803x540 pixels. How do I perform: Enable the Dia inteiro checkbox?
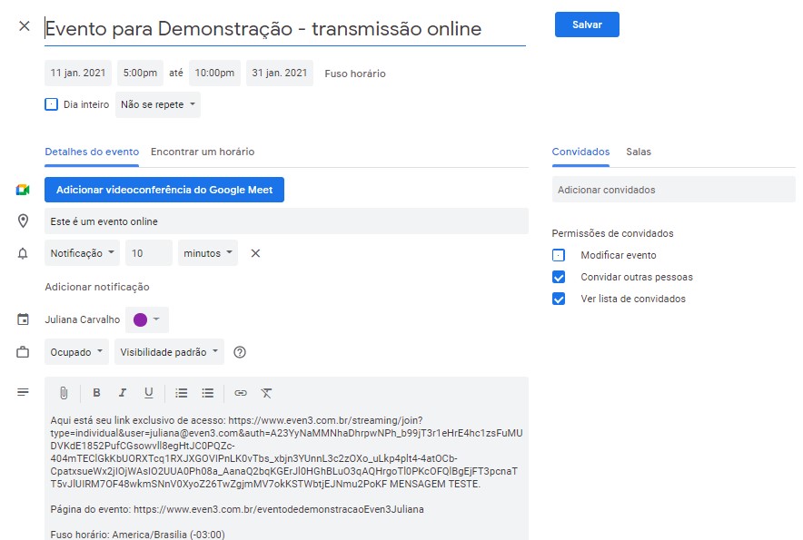51,104
